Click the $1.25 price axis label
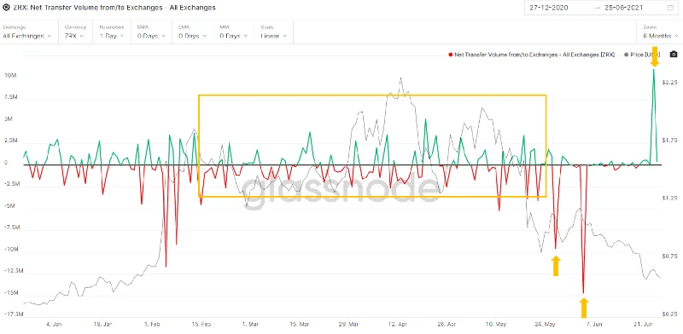 (x=669, y=198)
